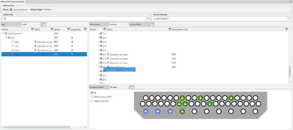
Task: Click the blue plus icon in the C50_2 row
Action: pos(35,46)
